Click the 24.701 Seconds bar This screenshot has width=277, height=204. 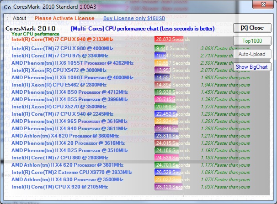167,165
